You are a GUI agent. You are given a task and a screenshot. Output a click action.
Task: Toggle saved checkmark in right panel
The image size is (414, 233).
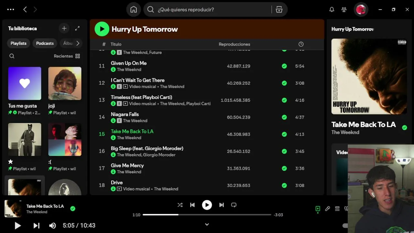404,128
